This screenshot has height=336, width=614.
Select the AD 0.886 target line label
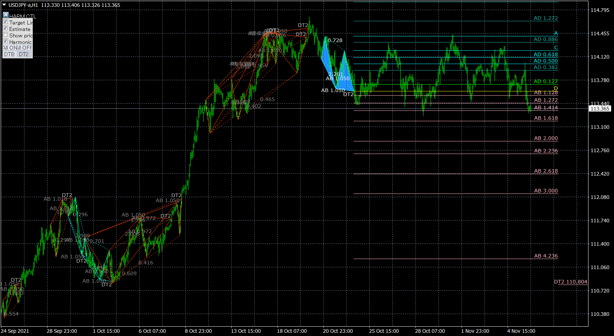(x=546, y=39)
